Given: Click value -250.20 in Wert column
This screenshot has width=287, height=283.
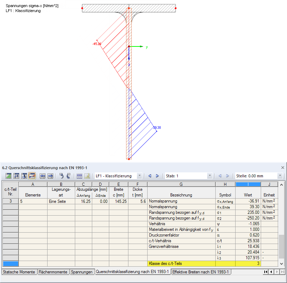Looking at the screenshot, I should click(248, 218).
